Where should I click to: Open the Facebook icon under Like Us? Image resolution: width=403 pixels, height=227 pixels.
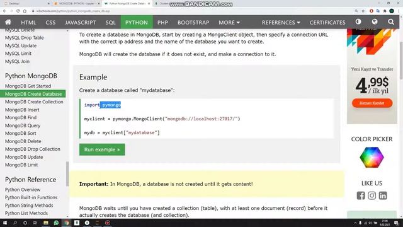click(x=361, y=195)
